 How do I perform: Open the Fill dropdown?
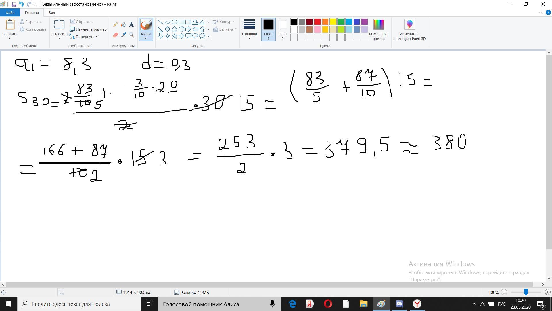point(225,29)
